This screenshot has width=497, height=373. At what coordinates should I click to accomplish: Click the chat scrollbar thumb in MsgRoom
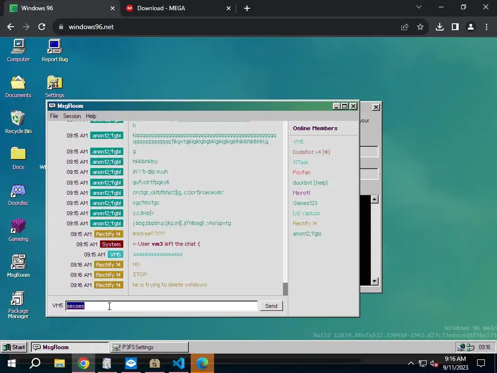click(285, 288)
